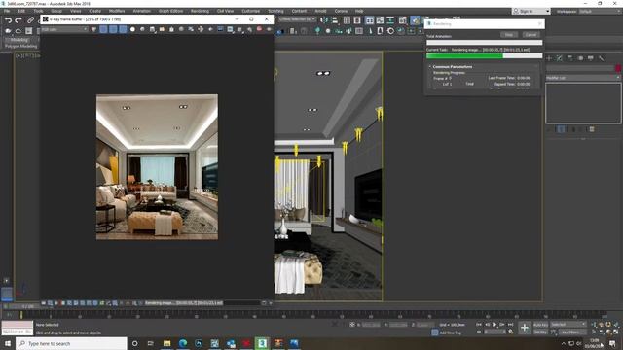The image size is (623, 350).
Task: Toggle the Auto Key button
Action: click(x=540, y=325)
